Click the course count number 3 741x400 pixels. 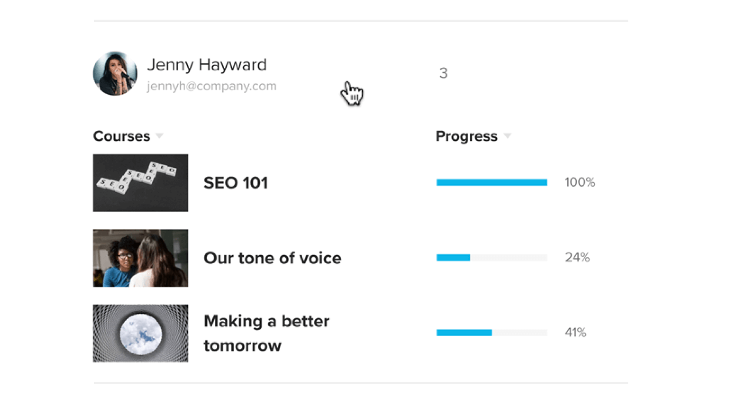coord(443,73)
